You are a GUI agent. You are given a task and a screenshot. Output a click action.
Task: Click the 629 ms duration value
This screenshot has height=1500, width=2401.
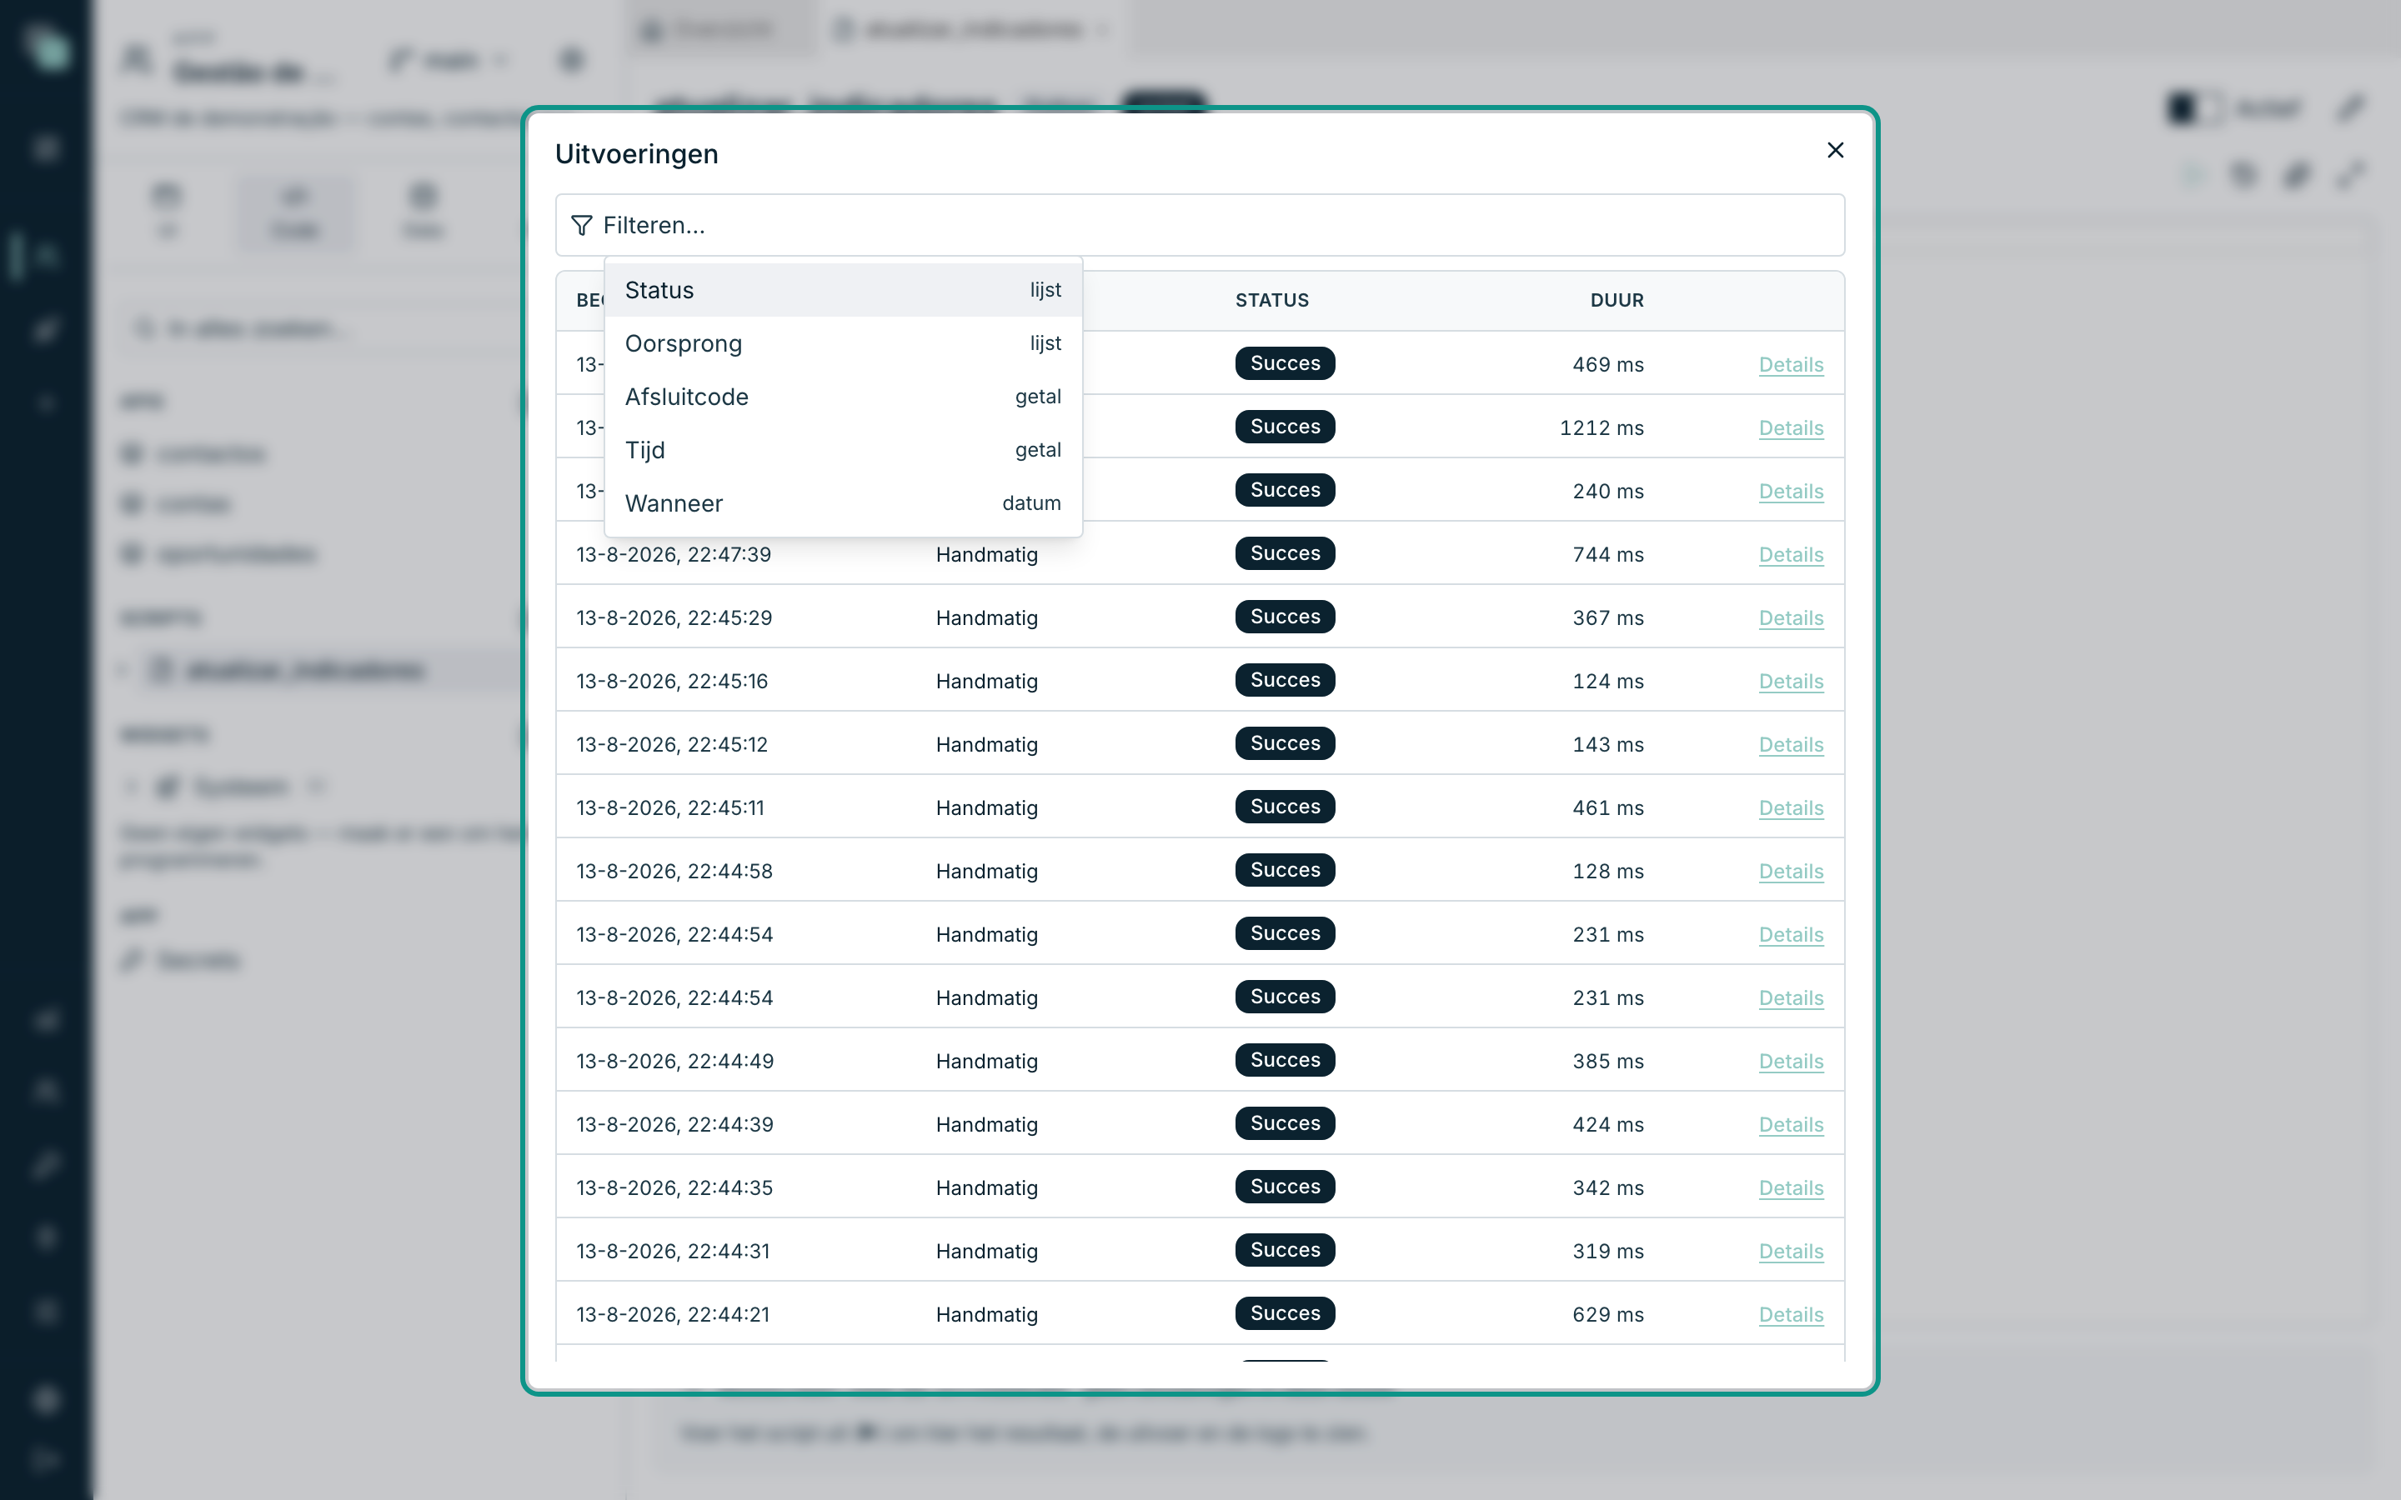click(1607, 1316)
